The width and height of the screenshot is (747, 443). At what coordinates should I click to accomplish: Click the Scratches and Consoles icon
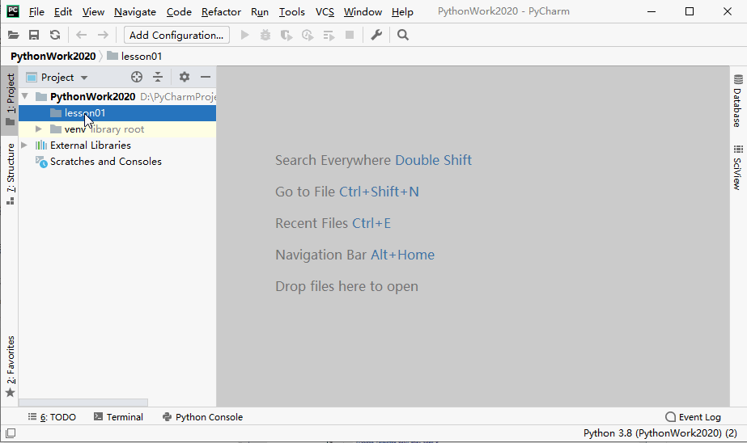[x=41, y=162]
